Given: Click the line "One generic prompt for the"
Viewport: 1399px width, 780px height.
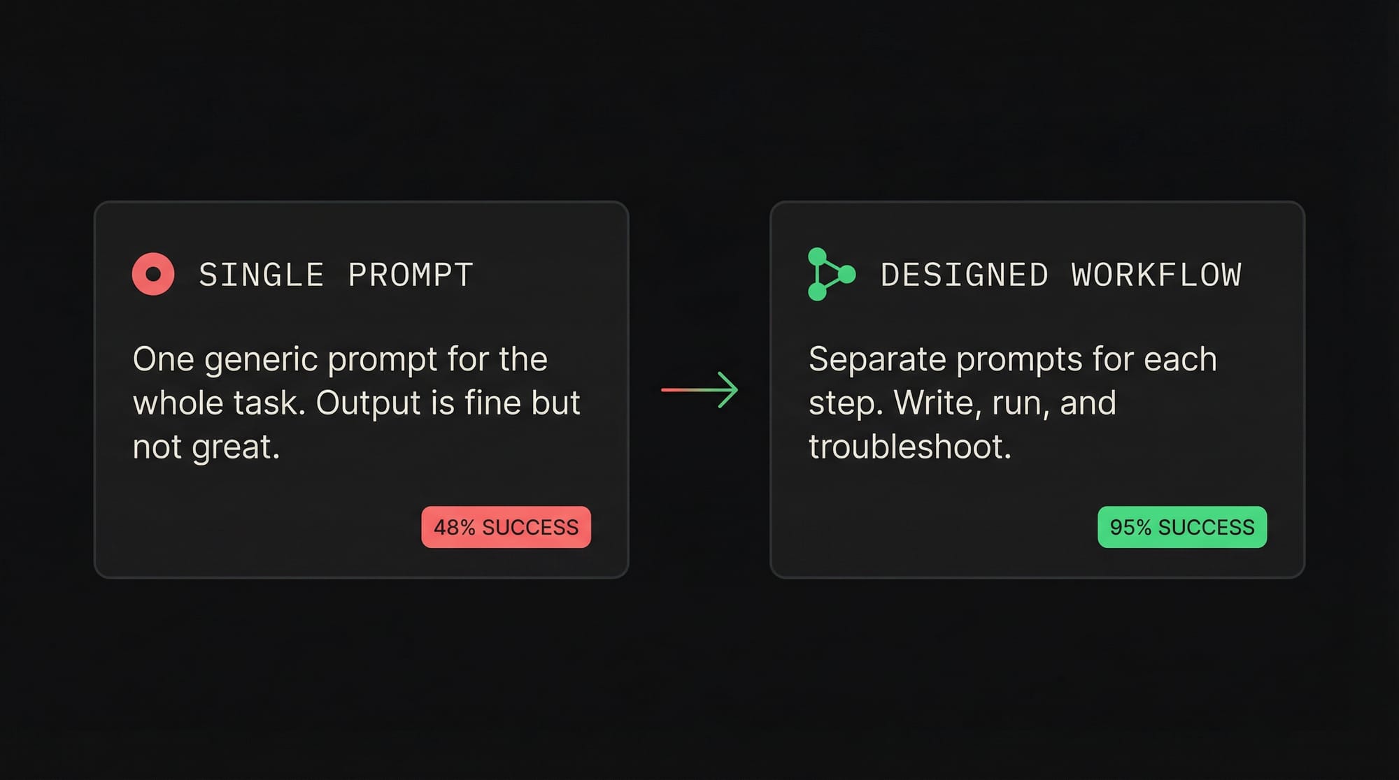Looking at the screenshot, I should point(340,359).
